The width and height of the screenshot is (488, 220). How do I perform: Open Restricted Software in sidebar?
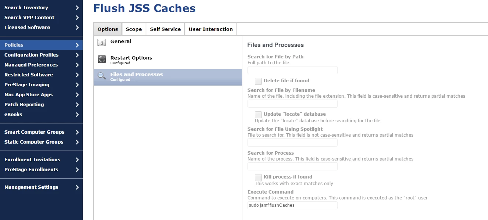coord(41,75)
